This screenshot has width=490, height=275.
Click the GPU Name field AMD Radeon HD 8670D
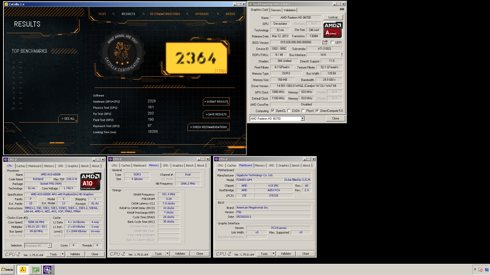(296, 18)
